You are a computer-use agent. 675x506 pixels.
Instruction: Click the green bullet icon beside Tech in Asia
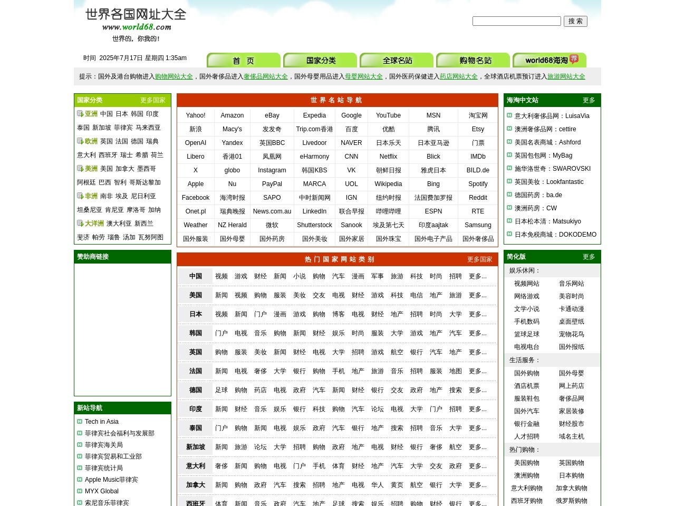[x=79, y=422]
